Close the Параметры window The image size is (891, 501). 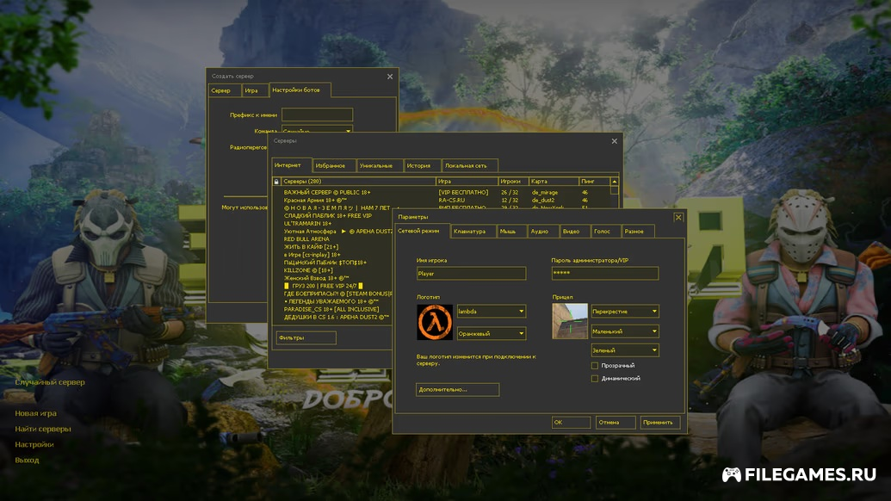pos(678,218)
